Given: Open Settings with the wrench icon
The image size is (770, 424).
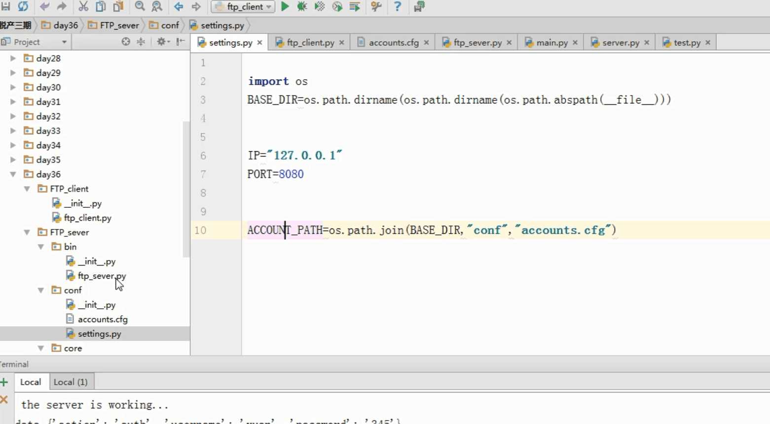Looking at the screenshot, I should tap(376, 6).
